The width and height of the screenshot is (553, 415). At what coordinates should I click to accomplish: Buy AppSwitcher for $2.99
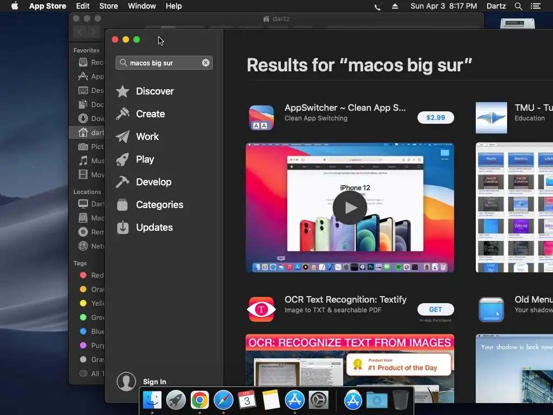(x=436, y=117)
